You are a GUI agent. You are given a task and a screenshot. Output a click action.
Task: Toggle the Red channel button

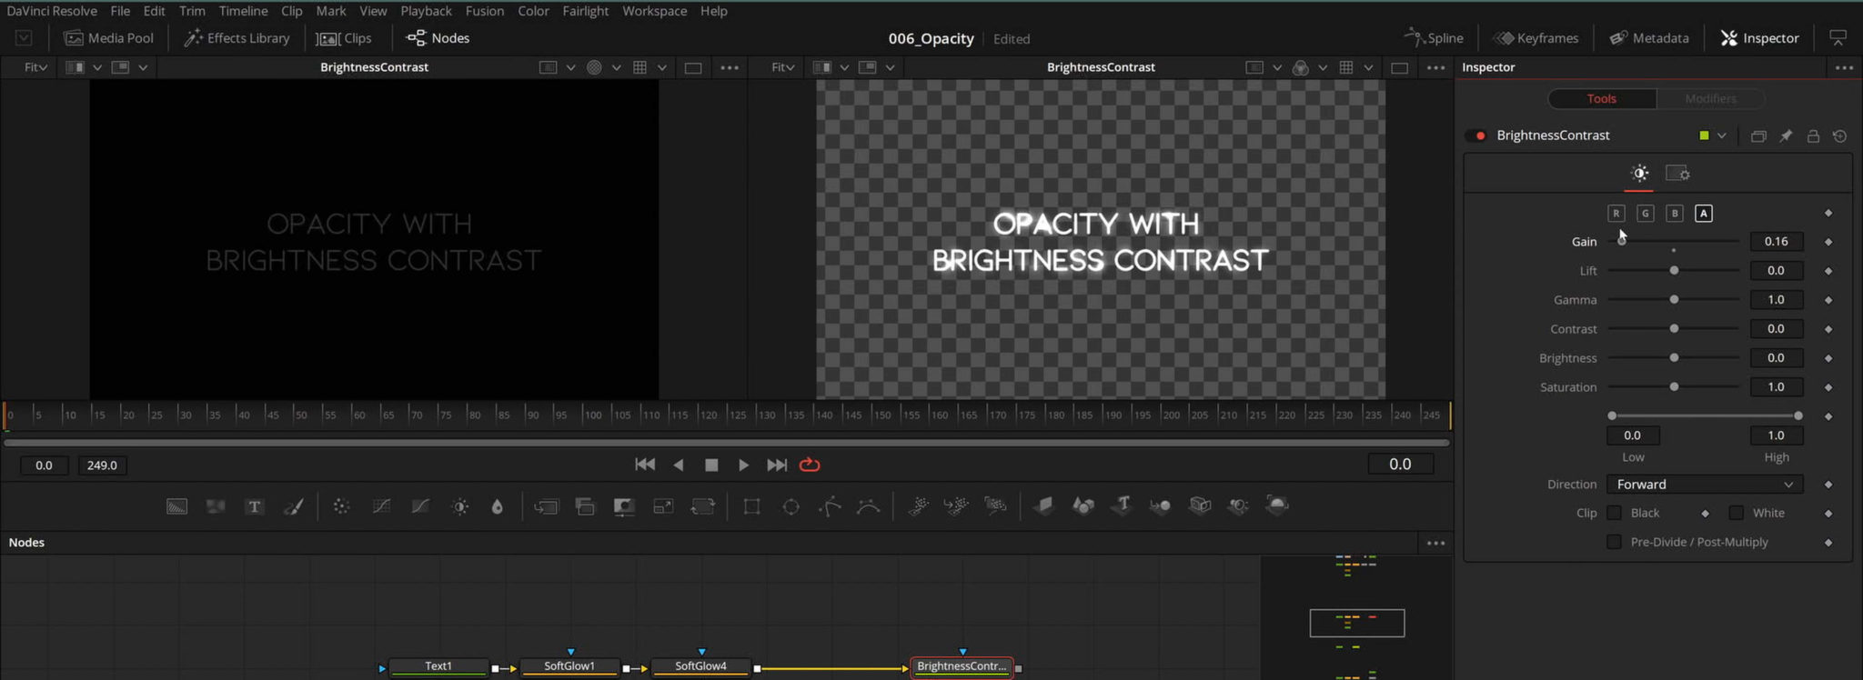pos(1616,213)
